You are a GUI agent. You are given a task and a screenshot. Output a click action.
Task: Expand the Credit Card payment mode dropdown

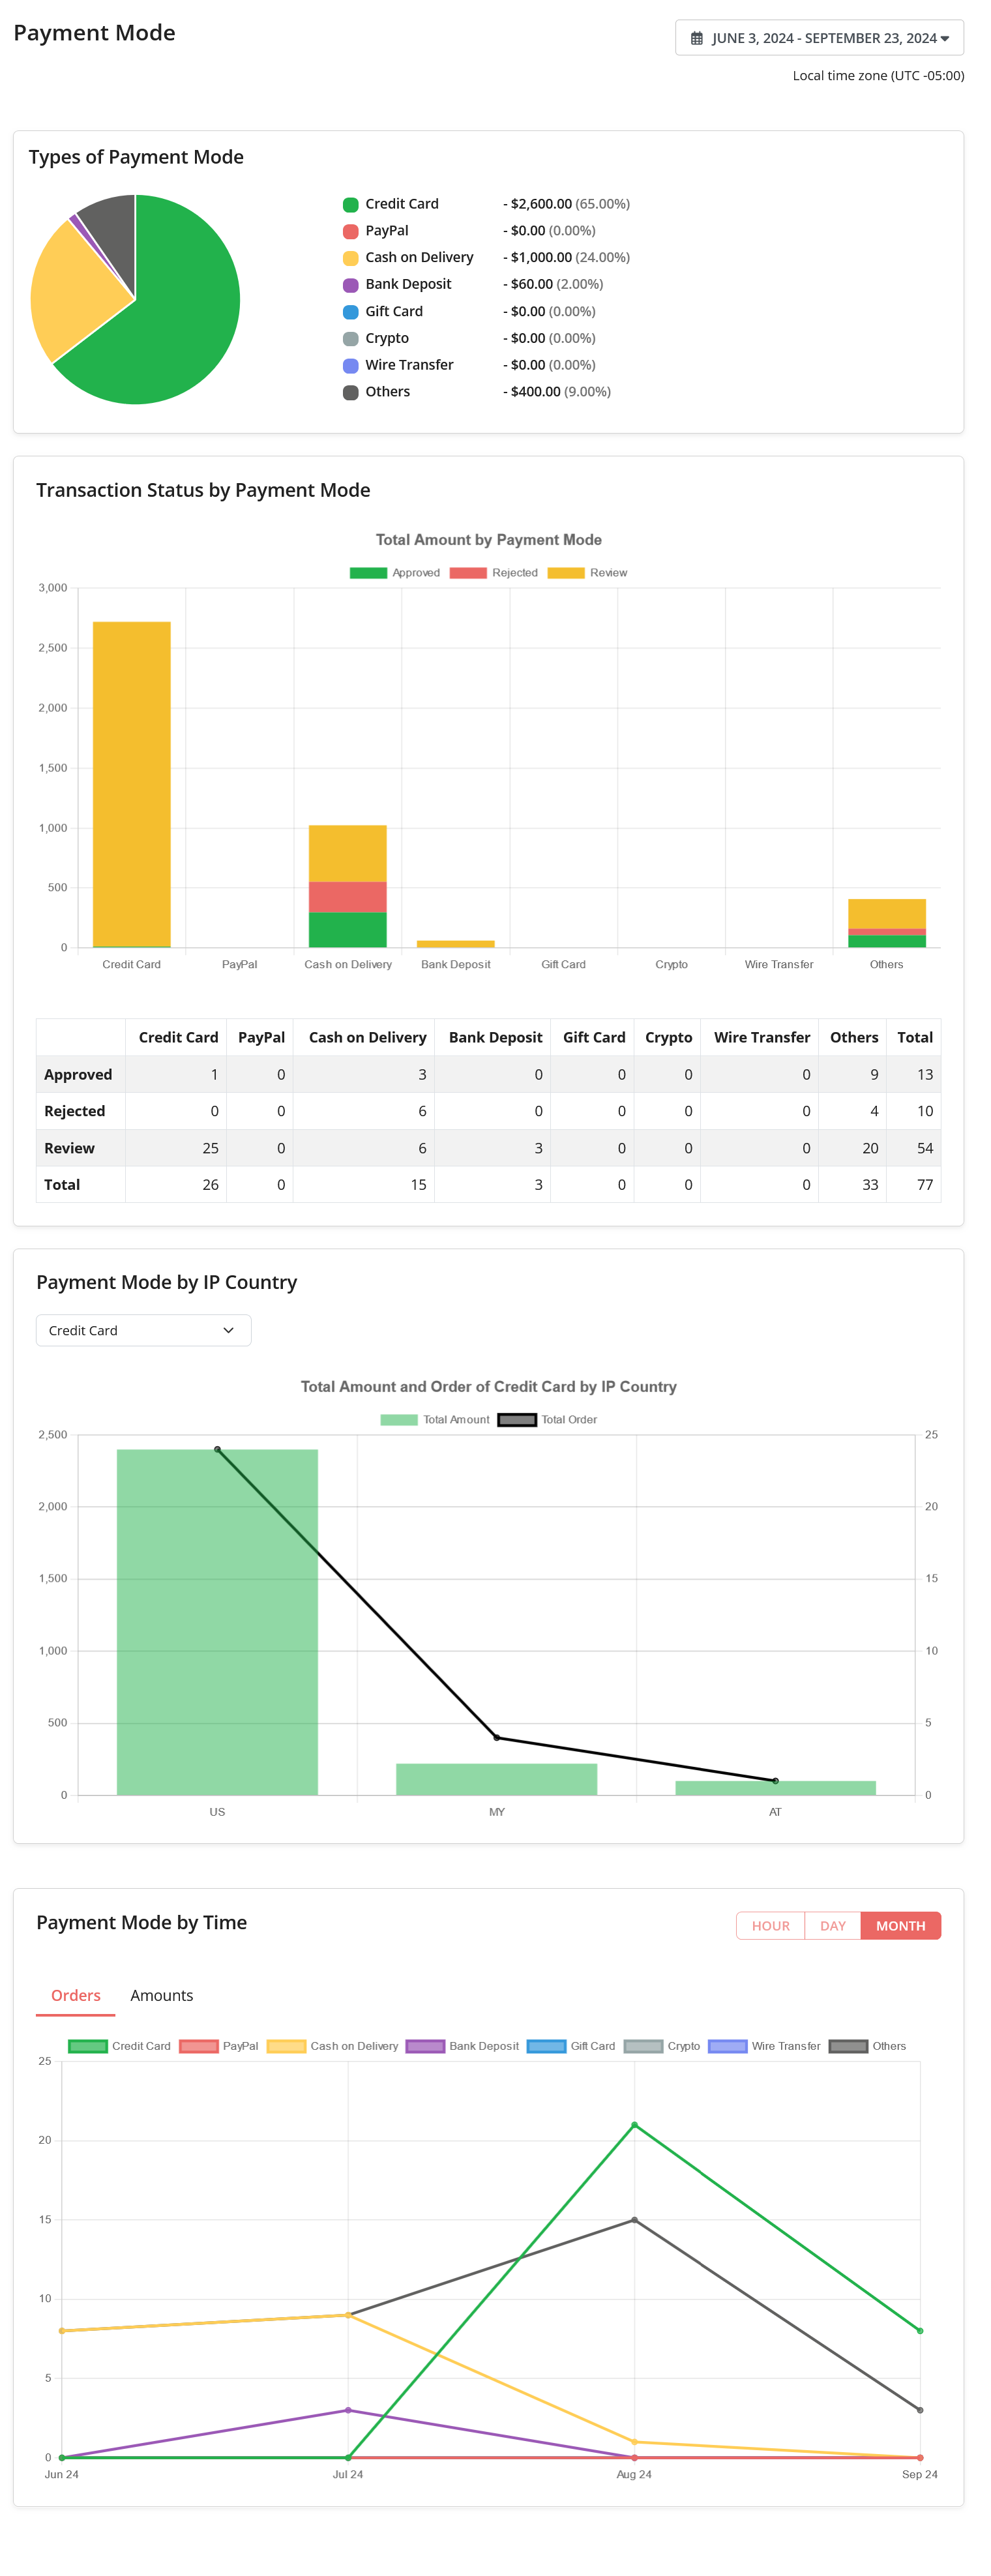pos(143,1330)
